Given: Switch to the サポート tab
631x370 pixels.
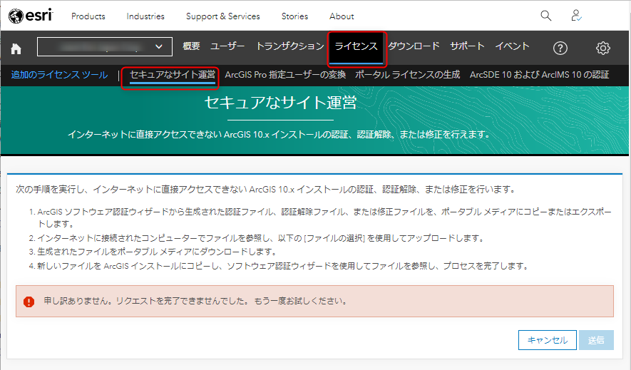Looking at the screenshot, I should click(x=467, y=46).
